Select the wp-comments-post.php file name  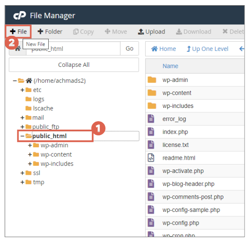pos(193,197)
